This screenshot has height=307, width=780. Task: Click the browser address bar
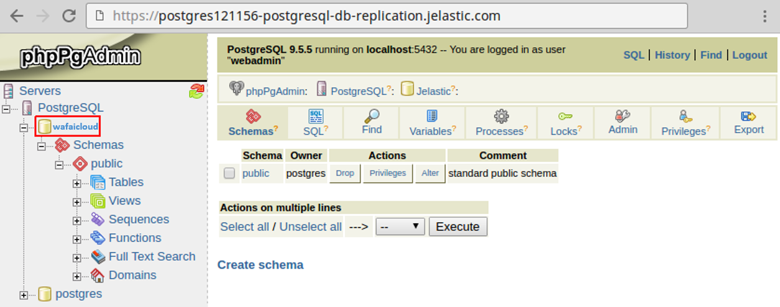coord(387,16)
